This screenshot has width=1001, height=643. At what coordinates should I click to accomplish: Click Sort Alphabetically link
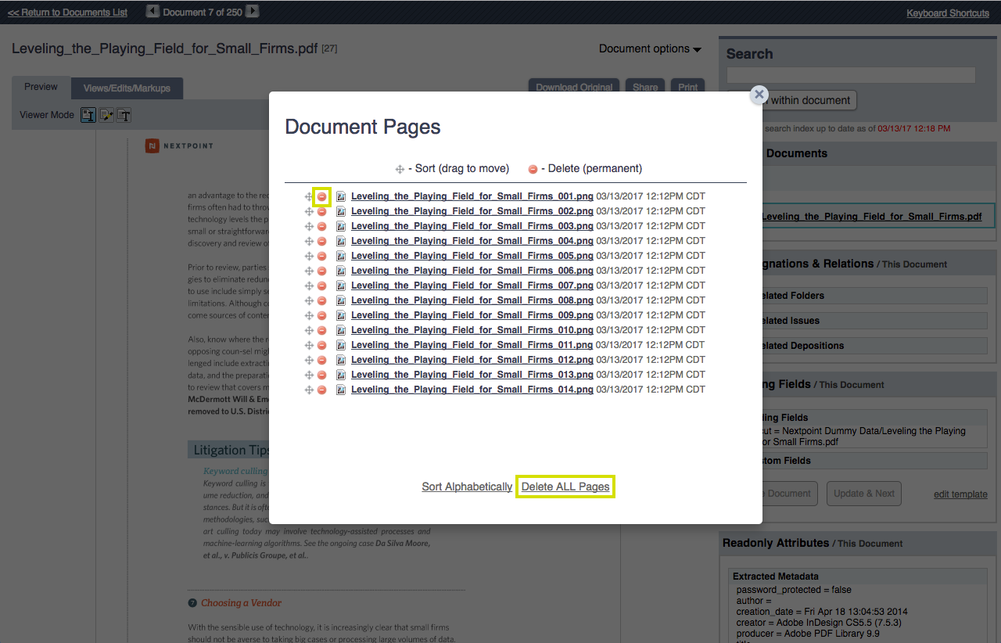coord(467,487)
